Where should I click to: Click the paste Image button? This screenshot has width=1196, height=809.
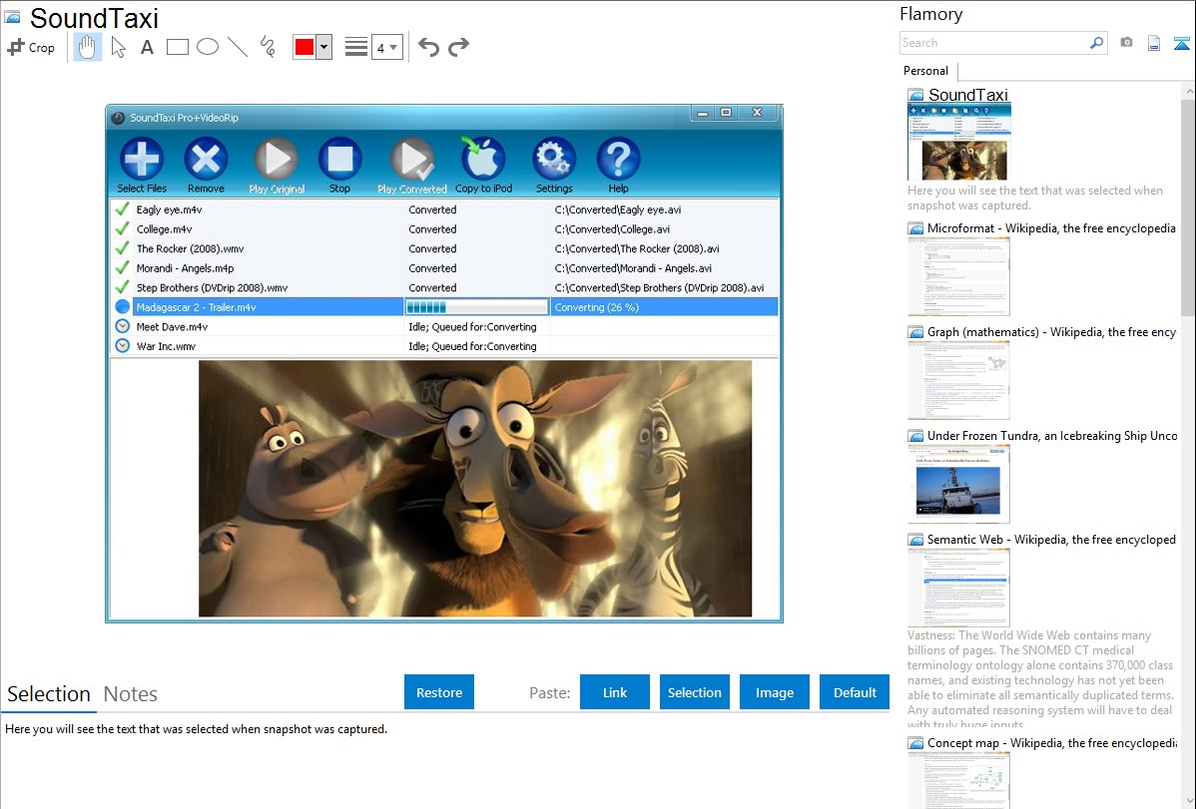tap(774, 692)
